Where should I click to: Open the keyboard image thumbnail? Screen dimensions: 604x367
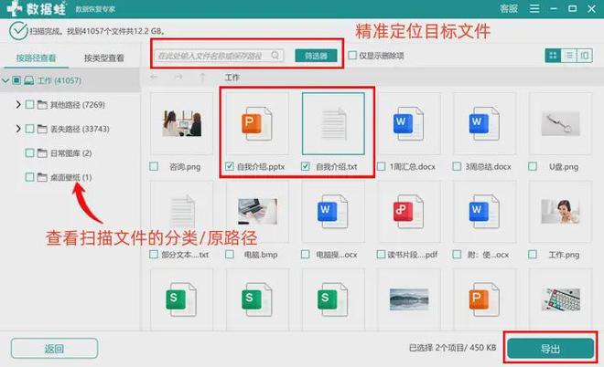click(560, 299)
